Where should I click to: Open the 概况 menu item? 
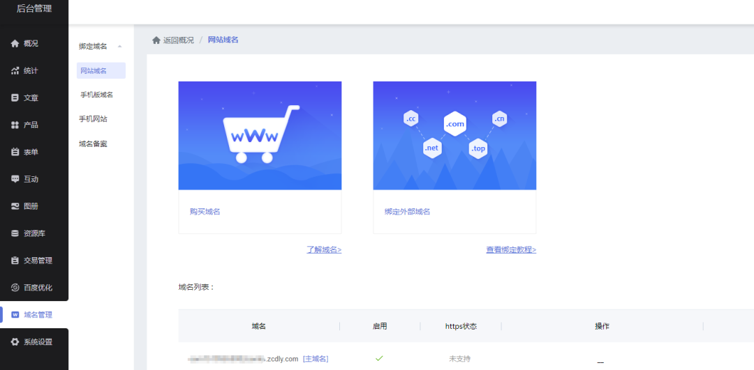(x=34, y=44)
